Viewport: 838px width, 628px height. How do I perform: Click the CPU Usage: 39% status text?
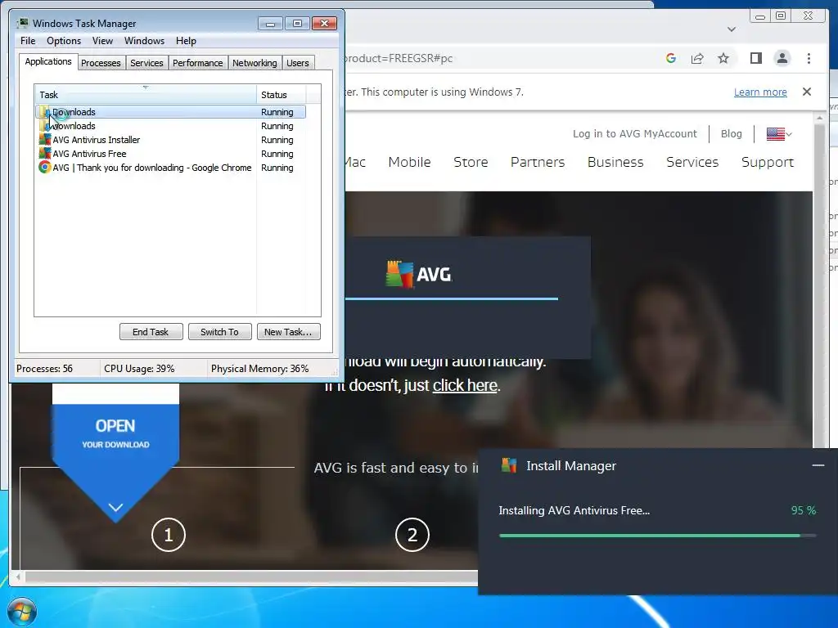[x=139, y=369]
